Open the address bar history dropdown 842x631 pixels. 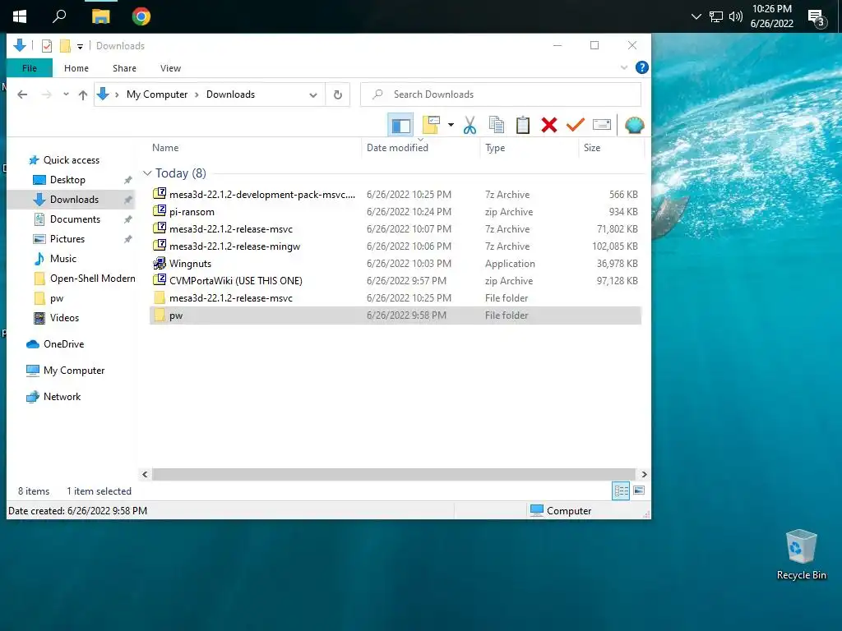[x=312, y=95]
